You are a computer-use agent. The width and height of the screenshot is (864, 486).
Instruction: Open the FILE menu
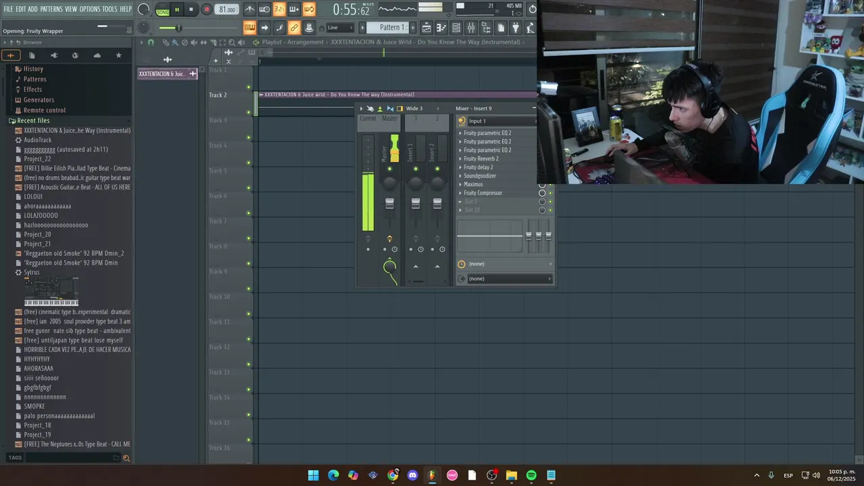(x=8, y=9)
